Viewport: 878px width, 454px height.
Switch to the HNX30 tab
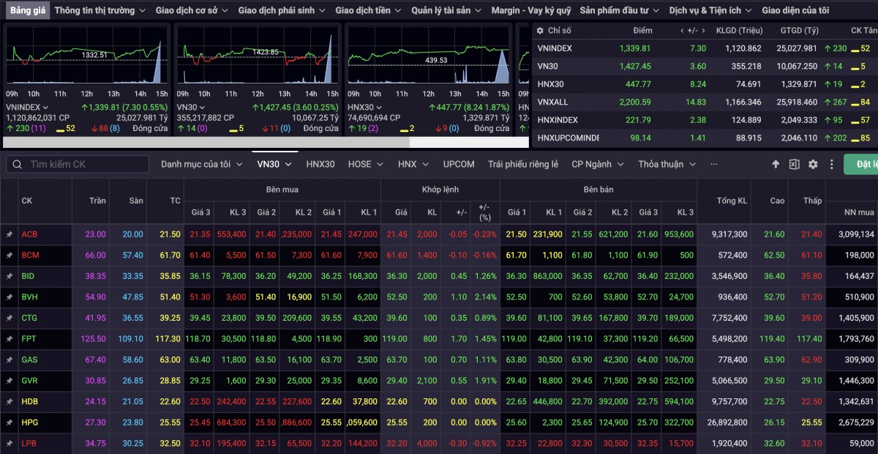click(x=320, y=165)
